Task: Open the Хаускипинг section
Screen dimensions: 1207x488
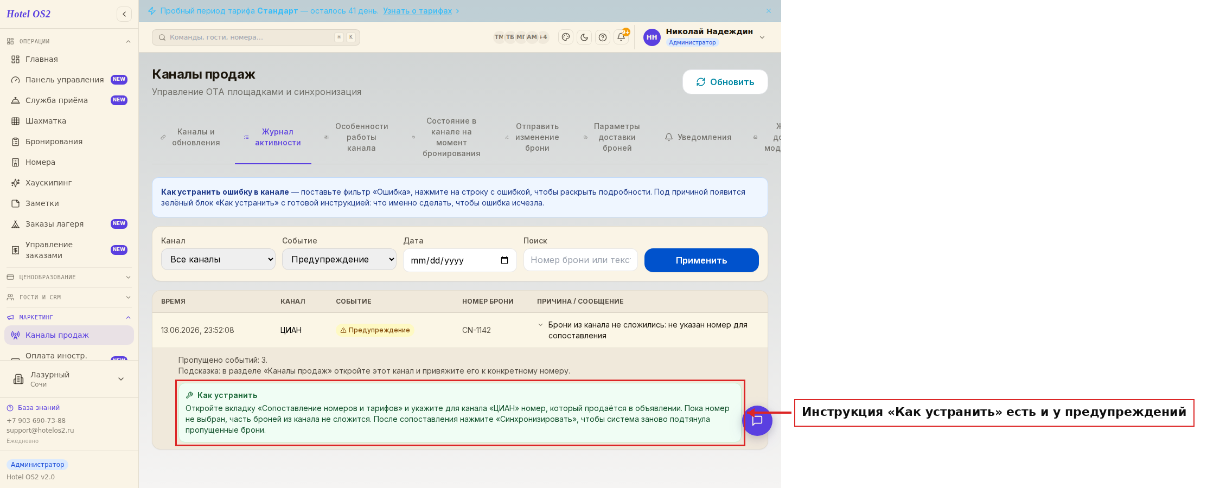Action: 69,183
